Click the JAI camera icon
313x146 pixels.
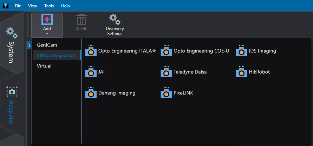coord(91,72)
